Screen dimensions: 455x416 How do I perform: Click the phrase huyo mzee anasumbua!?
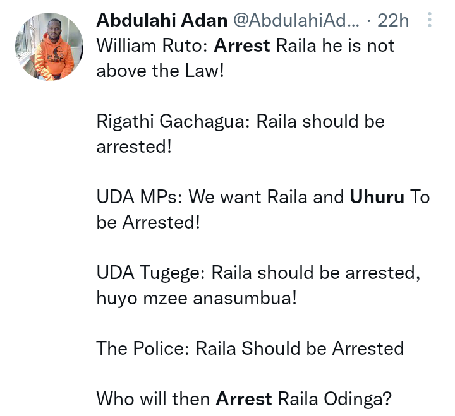click(197, 298)
